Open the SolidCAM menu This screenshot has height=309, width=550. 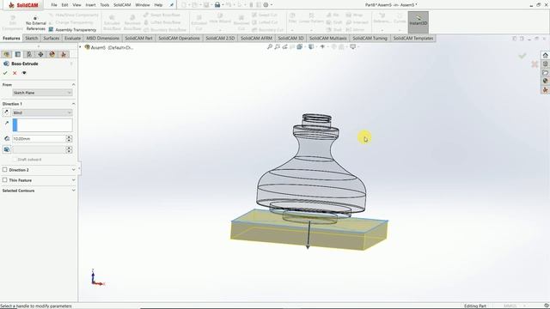pos(122,5)
